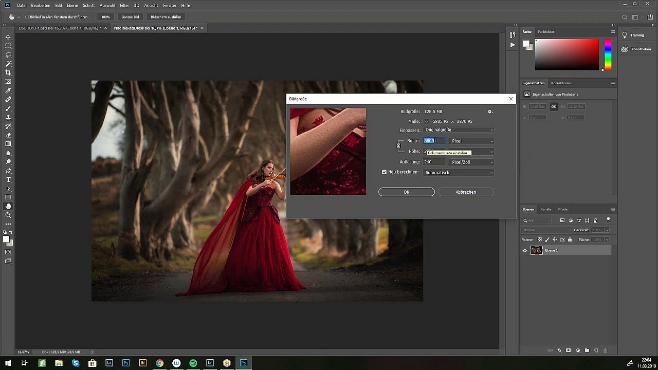Open the Einpassen Originalgröße dropdown
This screenshot has height=370, width=658.
[x=458, y=130]
